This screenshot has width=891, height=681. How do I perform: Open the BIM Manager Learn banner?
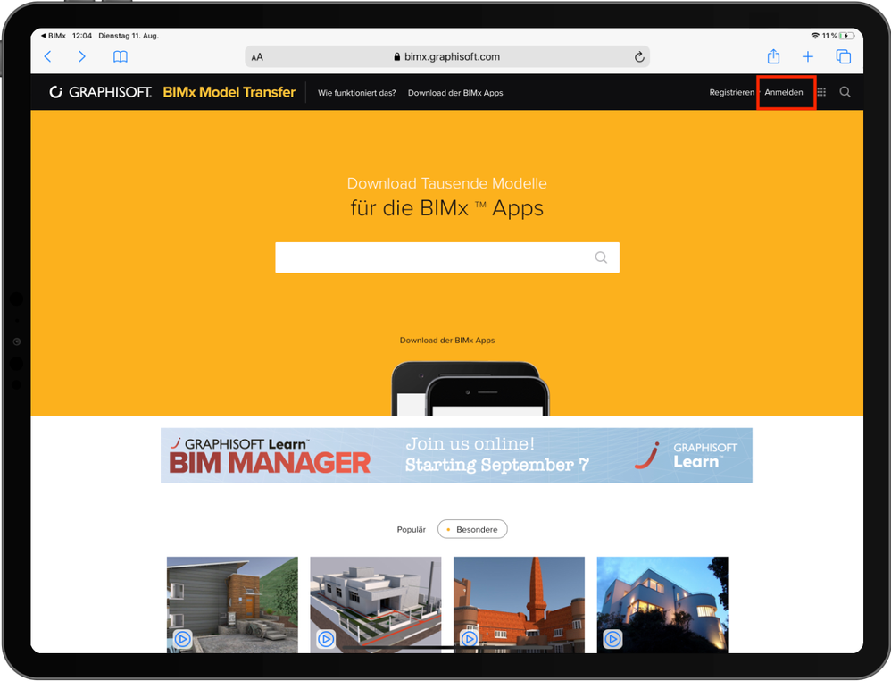[x=456, y=455]
